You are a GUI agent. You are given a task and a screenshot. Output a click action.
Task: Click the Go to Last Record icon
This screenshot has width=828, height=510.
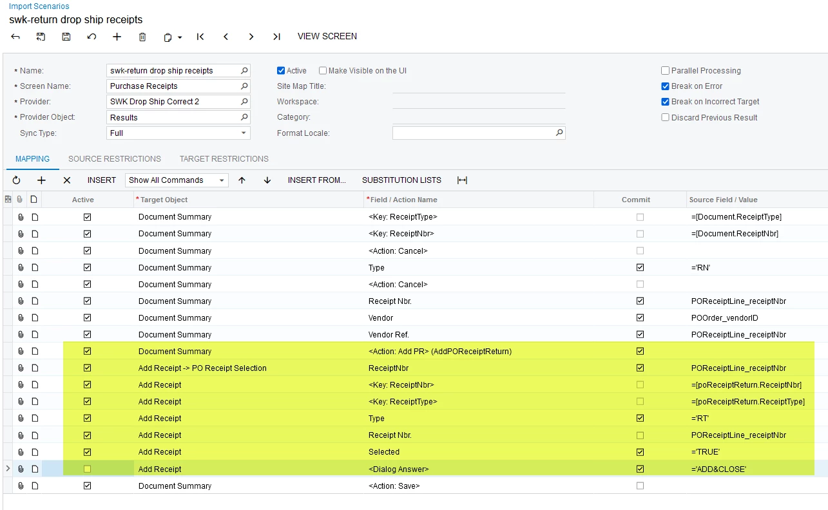pyautogui.click(x=276, y=37)
